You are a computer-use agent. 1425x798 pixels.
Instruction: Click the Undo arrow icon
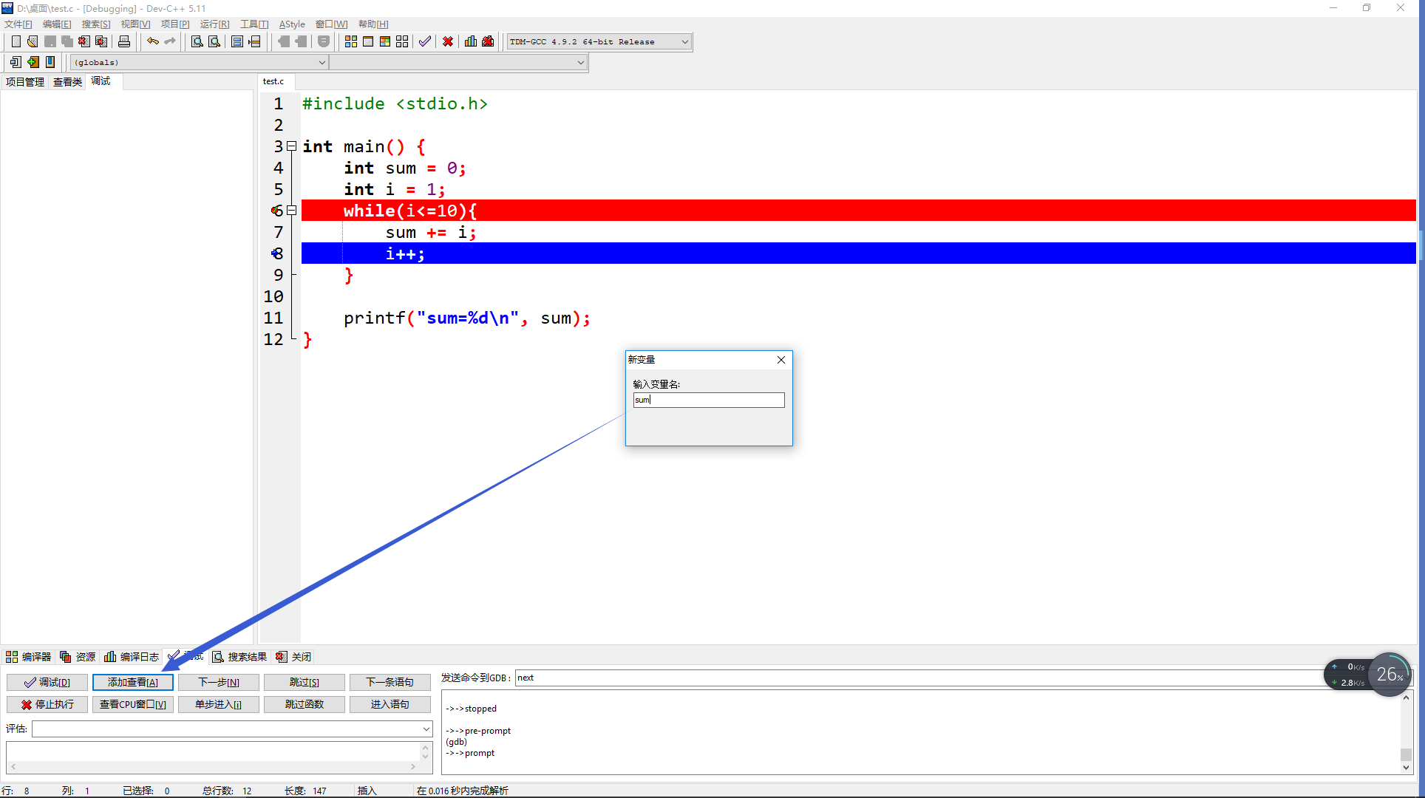click(152, 41)
